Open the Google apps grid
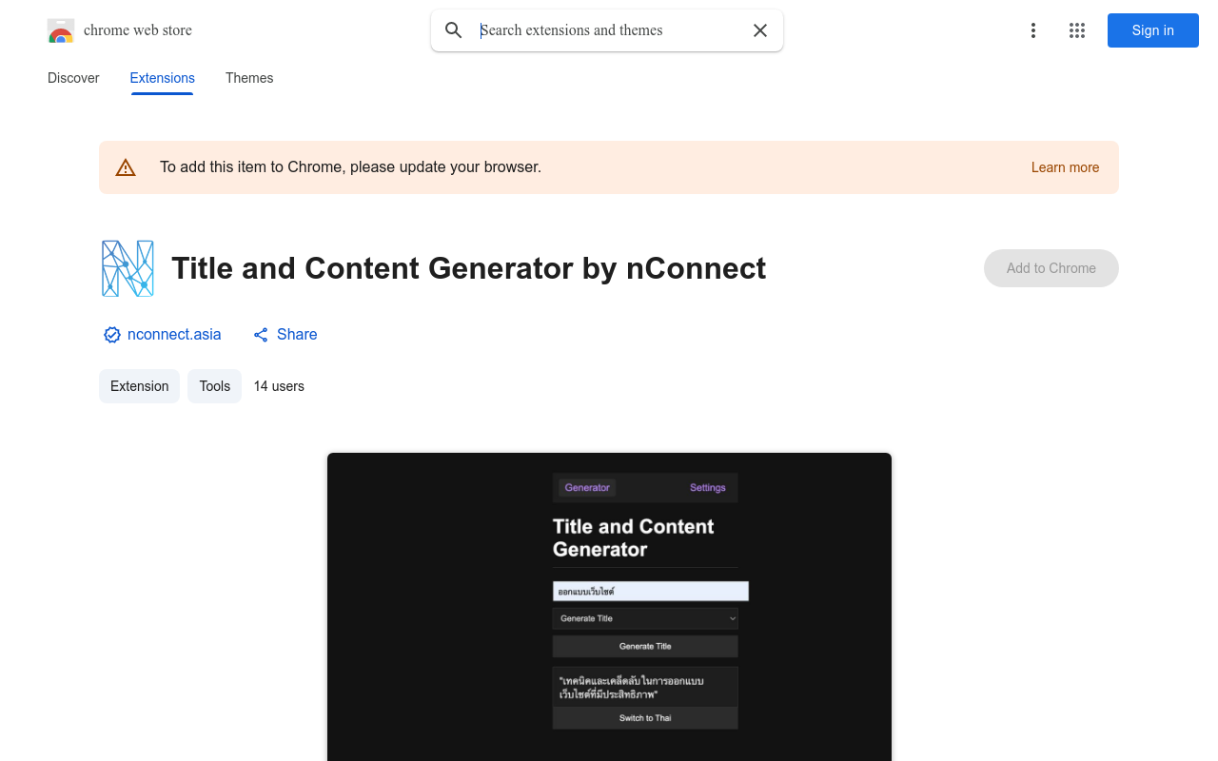The width and height of the screenshot is (1218, 761). 1077,30
